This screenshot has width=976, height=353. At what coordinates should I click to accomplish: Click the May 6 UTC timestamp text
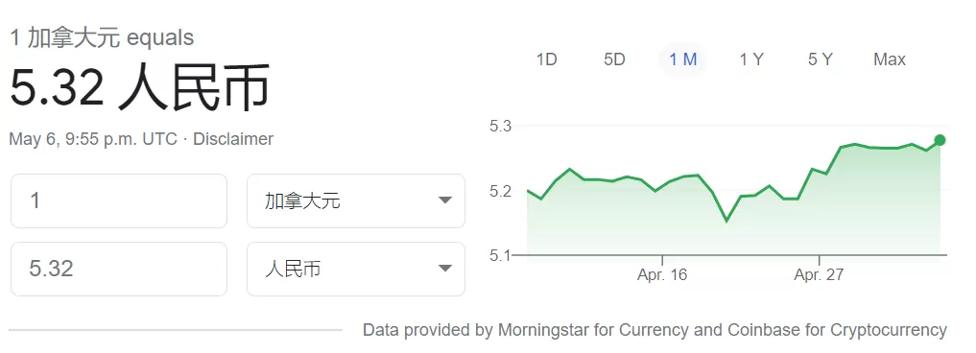93,139
